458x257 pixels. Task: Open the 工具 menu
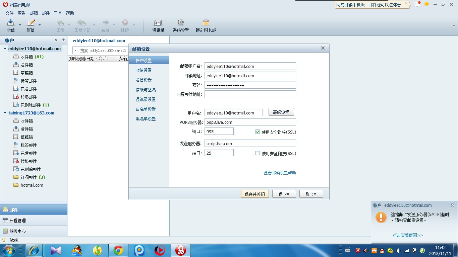click(x=58, y=13)
